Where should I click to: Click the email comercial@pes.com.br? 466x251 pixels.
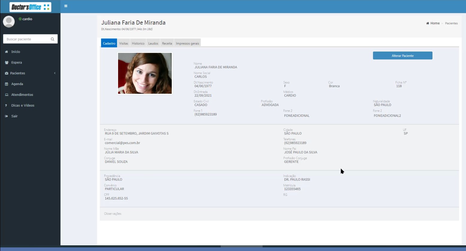coord(122,143)
